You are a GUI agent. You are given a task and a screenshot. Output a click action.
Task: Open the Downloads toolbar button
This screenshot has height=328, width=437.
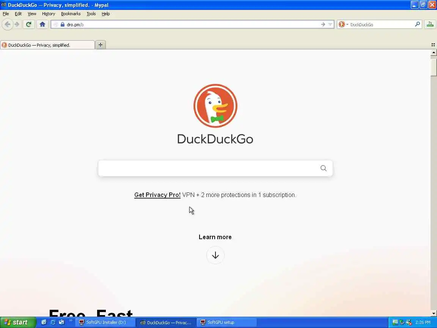point(430,25)
